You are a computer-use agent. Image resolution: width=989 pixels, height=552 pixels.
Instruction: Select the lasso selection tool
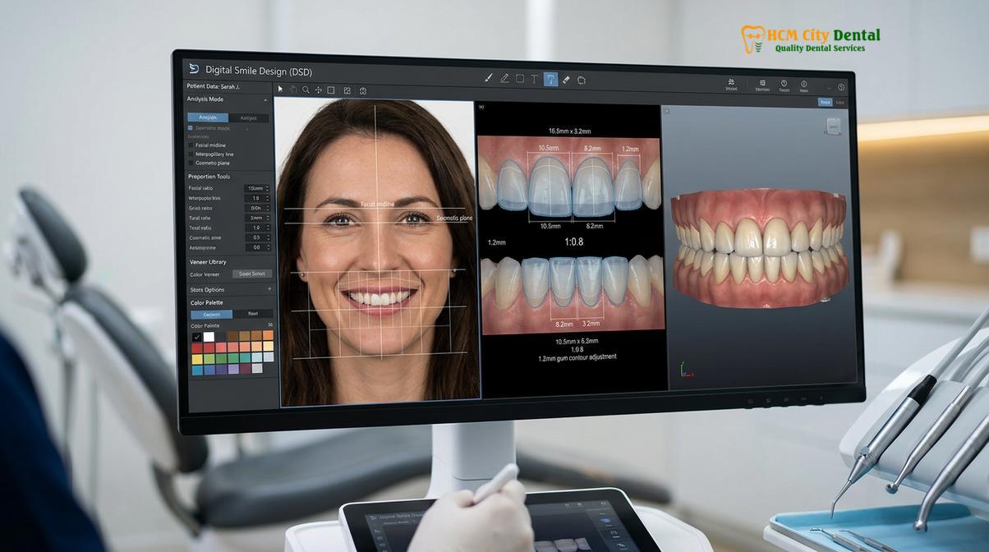[x=582, y=80]
